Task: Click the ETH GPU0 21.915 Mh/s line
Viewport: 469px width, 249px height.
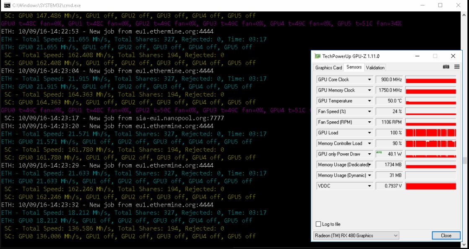Action: [127, 86]
